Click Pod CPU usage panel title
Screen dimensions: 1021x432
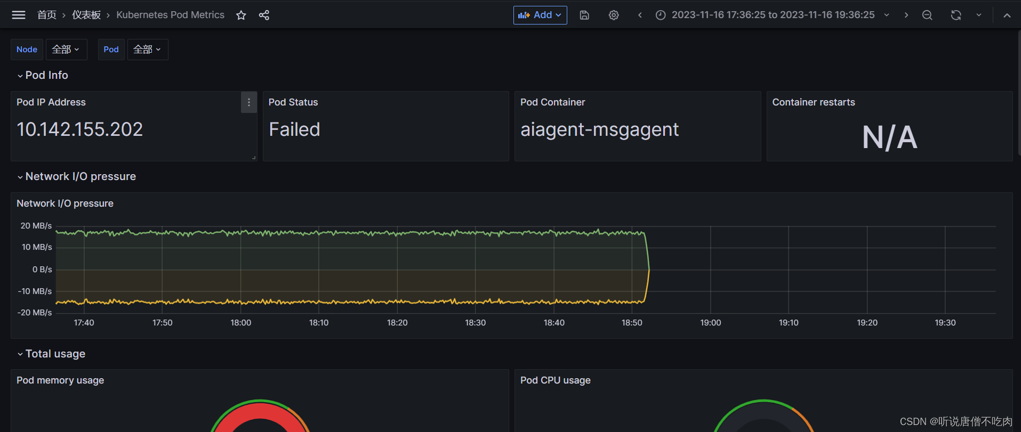point(556,380)
